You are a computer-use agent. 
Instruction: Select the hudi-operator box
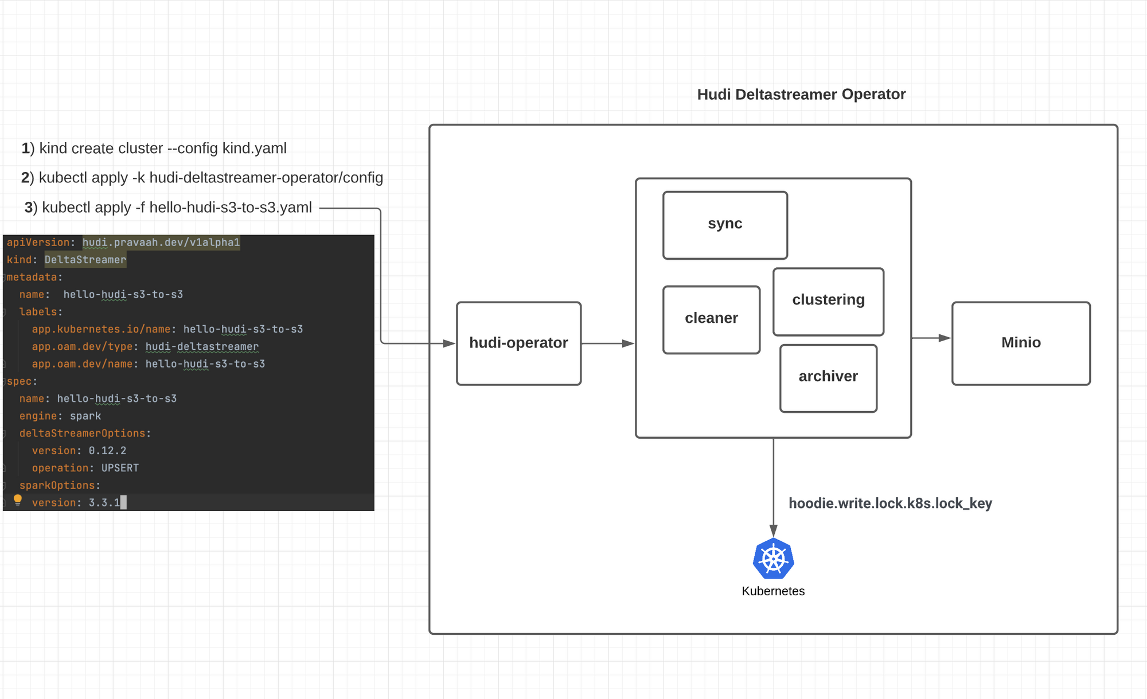(x=518, y=343)
